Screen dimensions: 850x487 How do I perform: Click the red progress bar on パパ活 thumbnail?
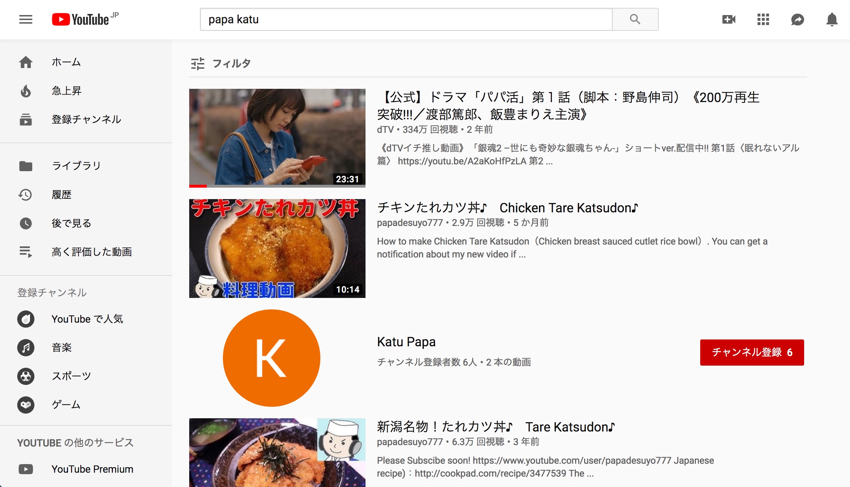(x=198, y=186)
